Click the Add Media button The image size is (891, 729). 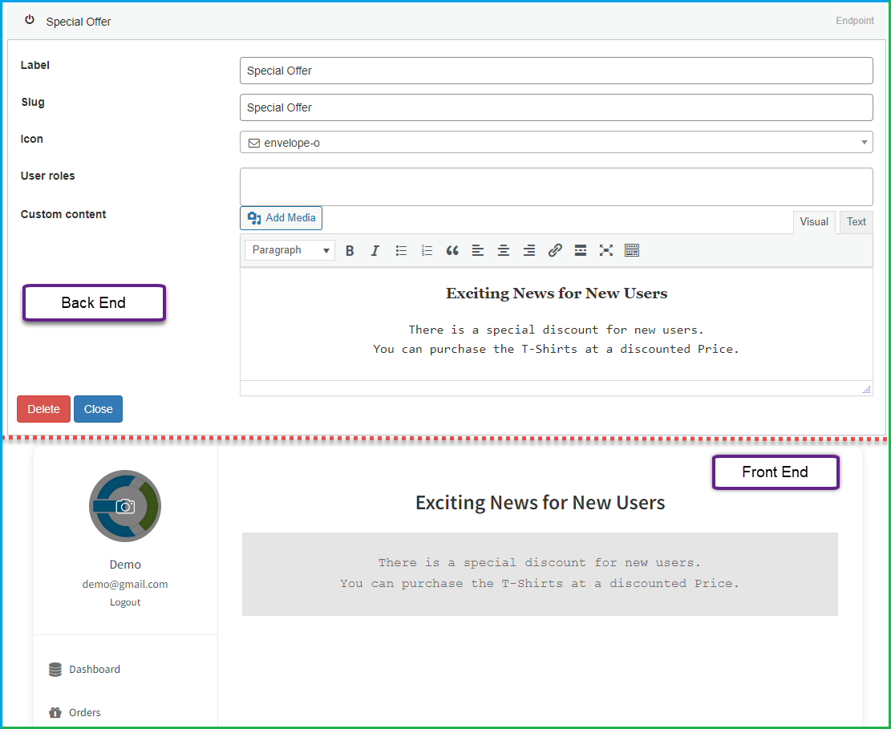(x=281, y=218)
